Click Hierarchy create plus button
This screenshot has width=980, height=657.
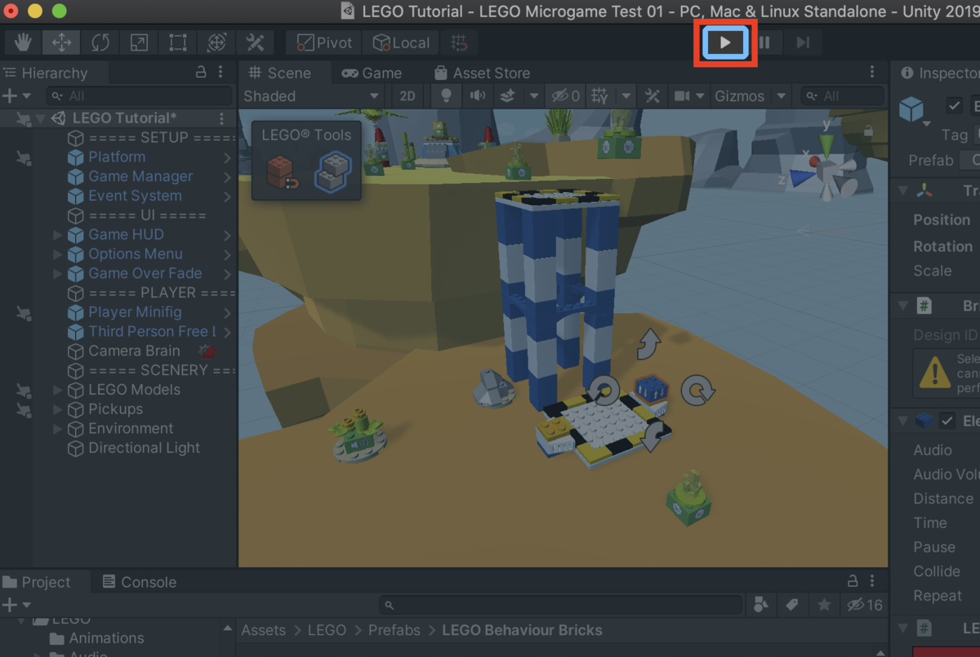[16, 96]
